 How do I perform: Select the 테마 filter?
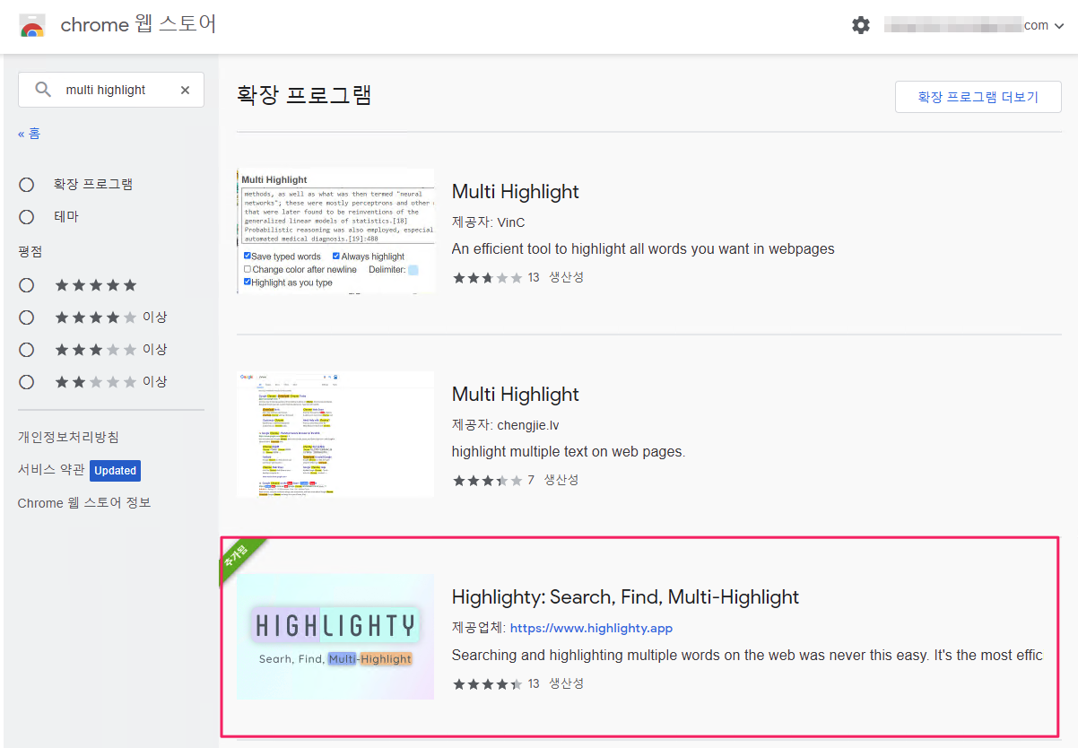[26, 216]
